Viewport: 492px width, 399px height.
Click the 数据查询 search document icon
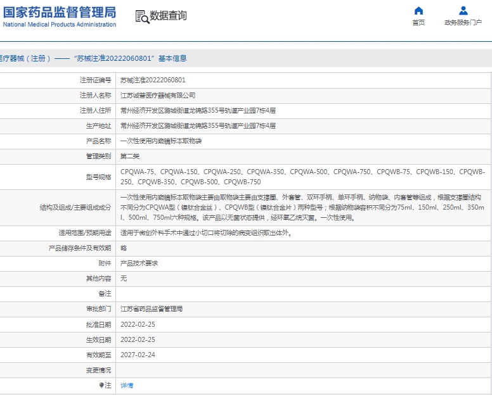coord(142,17)
